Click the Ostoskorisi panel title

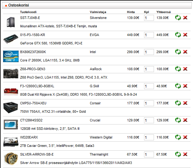pos(19,5)
